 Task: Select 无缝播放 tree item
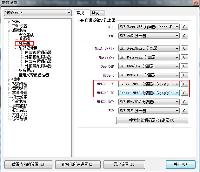(x=26, y=35)
